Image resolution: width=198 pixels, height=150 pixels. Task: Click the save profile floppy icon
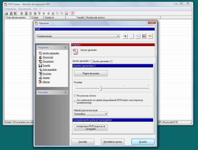[x=144, y=36]
